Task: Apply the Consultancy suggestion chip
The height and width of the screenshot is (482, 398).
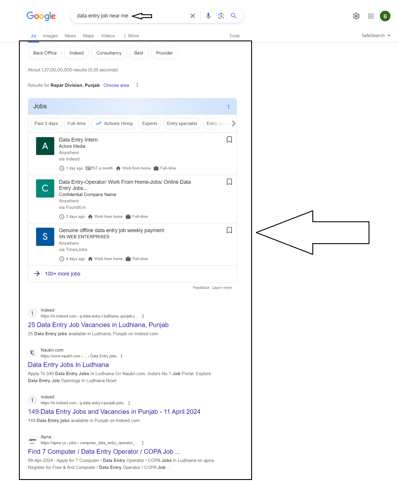Action: pyautogui.click(x=109, y=53)
